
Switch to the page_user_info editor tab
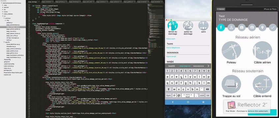(88, 2)
